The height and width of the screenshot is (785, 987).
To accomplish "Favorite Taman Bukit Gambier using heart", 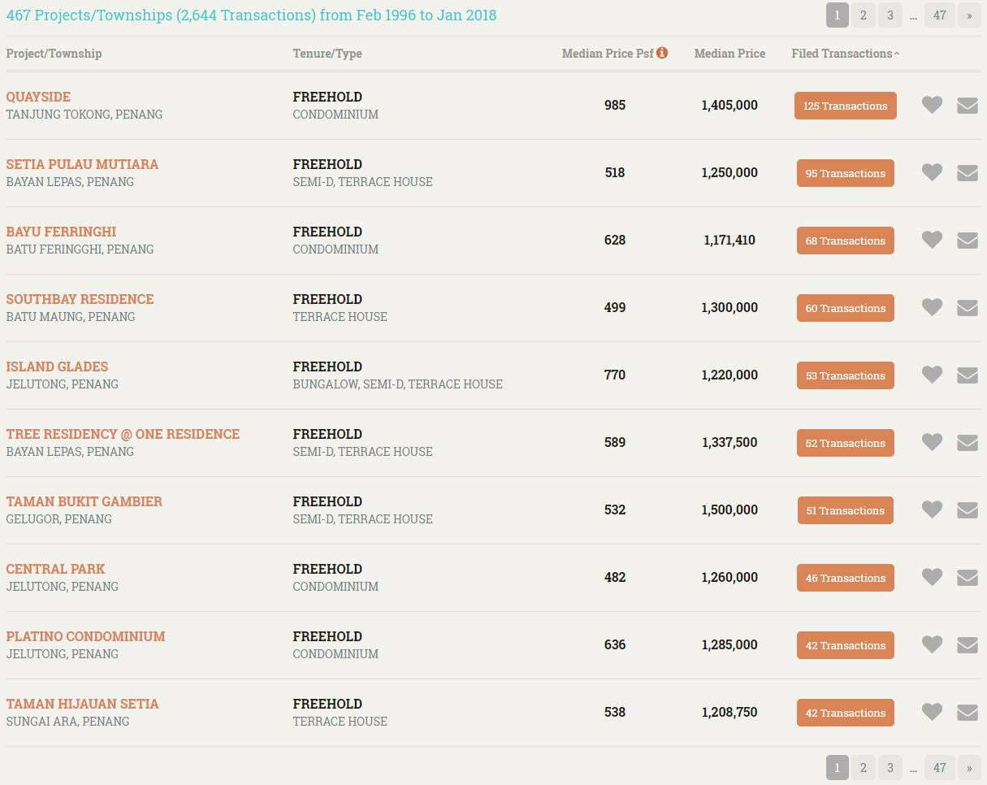I will pyautogui.click(x=932, y=510).
